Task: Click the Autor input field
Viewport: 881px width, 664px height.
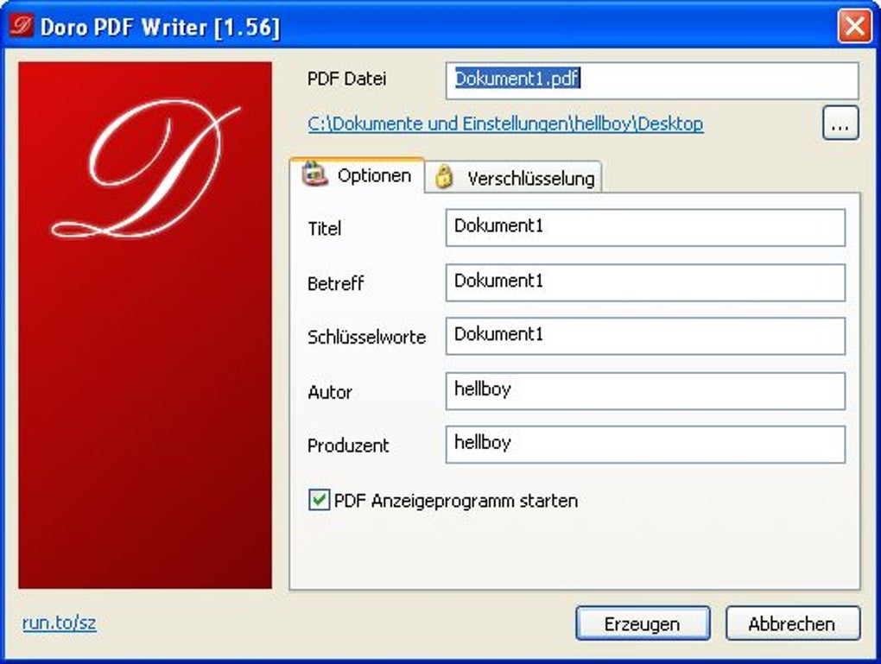Action: (x=645, y=390)
